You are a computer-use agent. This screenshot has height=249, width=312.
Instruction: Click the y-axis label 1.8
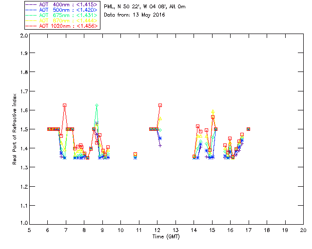click(x=24, y=72)
